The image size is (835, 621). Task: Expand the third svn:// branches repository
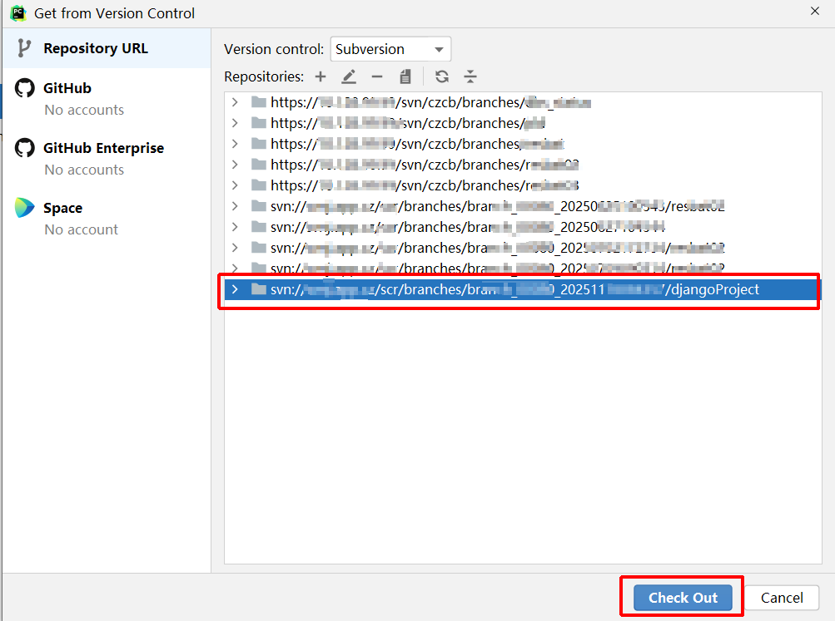(235, 248)
